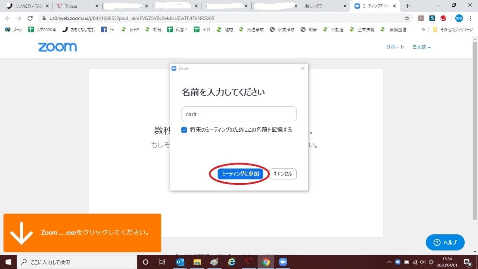Open the Zoom taskbar icon
478x269 pixels.
click(283, 262)
